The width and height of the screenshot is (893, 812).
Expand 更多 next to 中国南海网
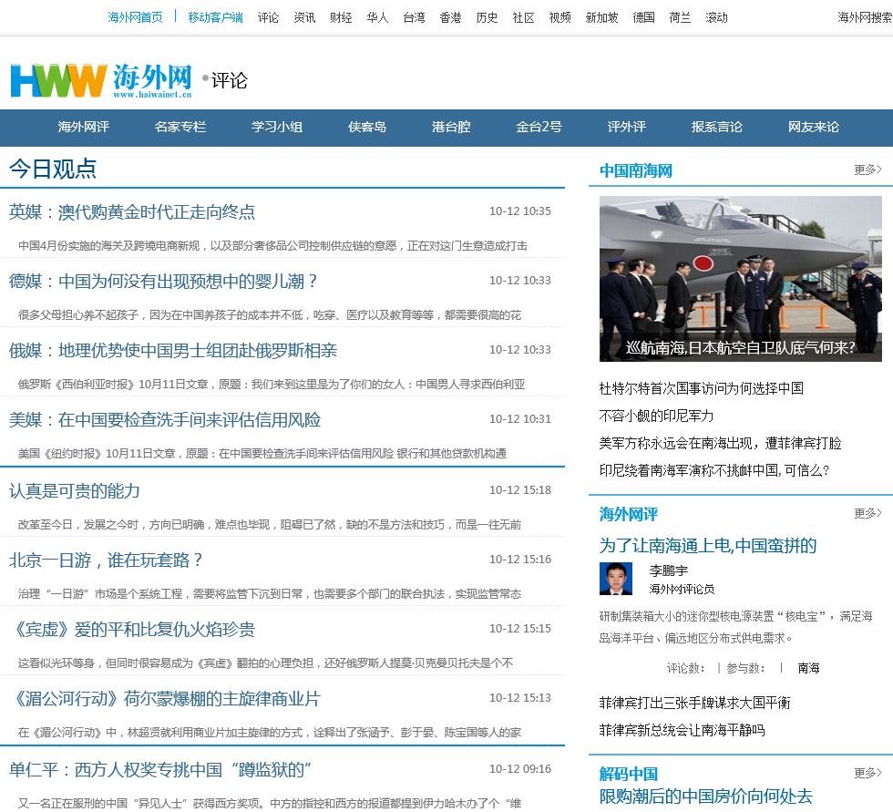(867, 170)
